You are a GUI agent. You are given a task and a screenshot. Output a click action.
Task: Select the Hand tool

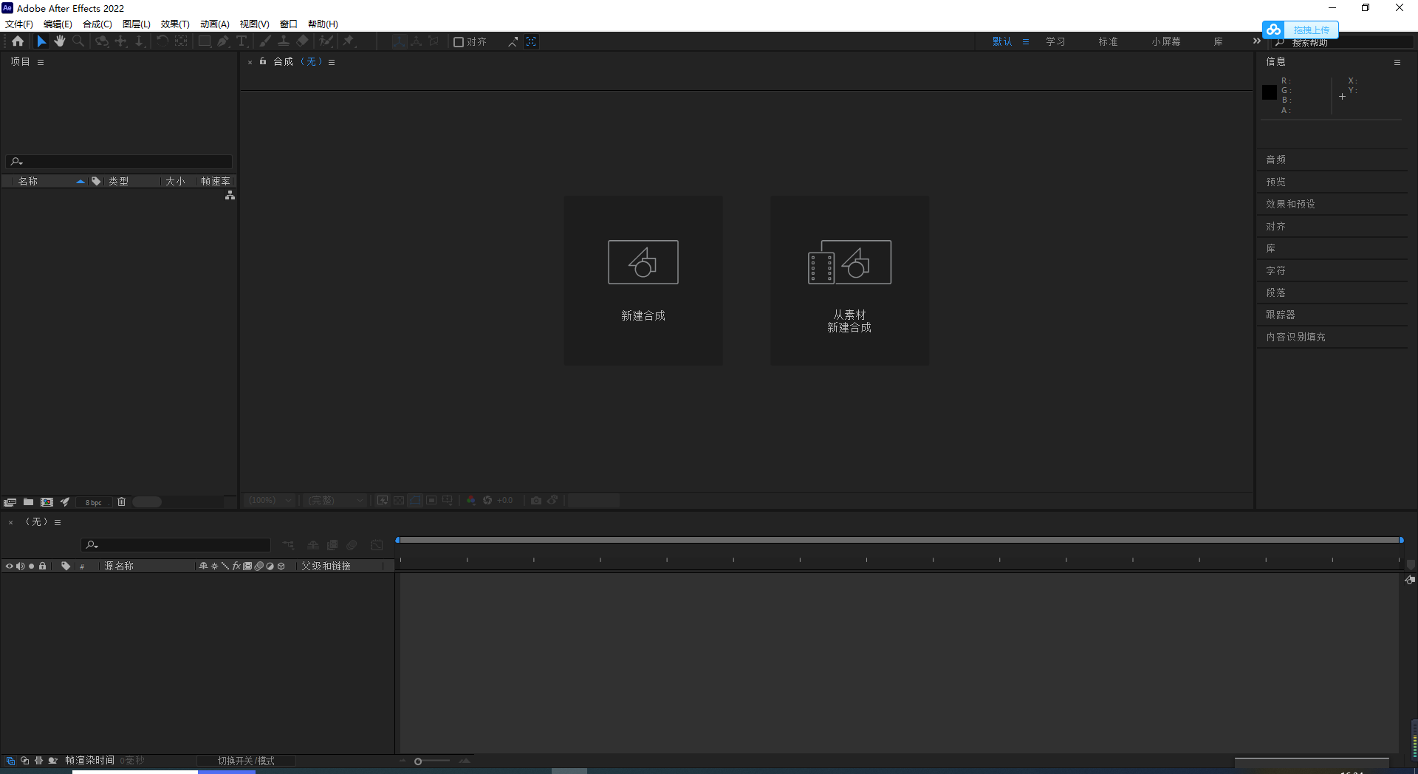60,41
